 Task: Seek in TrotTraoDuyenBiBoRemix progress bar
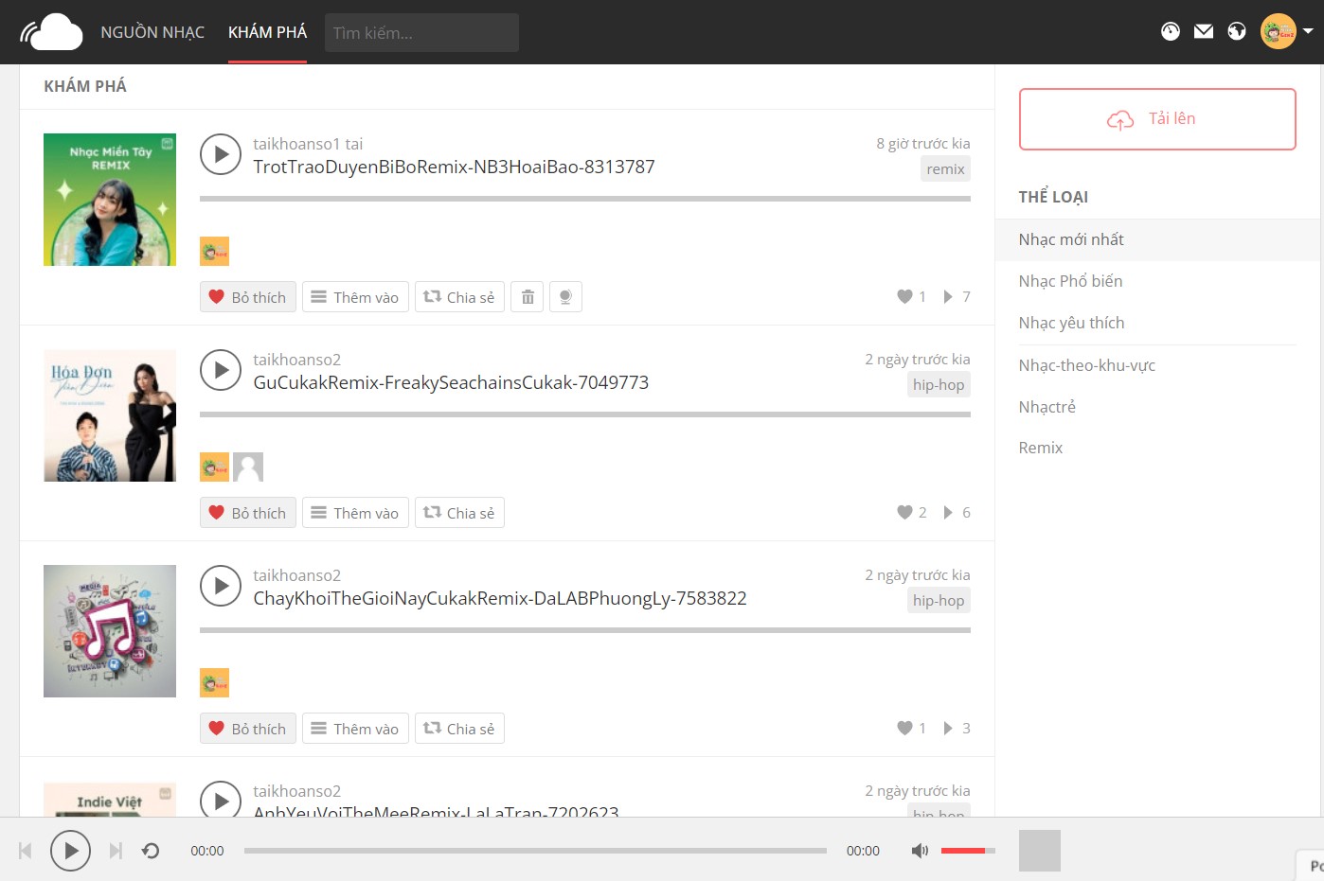[585, 199]
